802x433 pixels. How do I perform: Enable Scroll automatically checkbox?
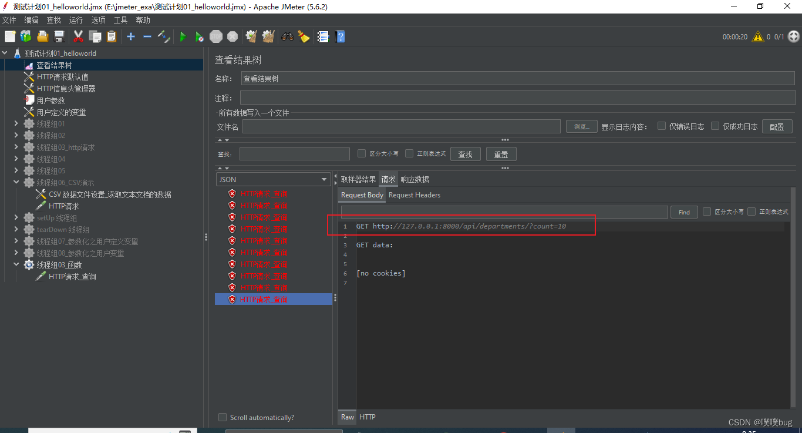click(x=223, y=417)
